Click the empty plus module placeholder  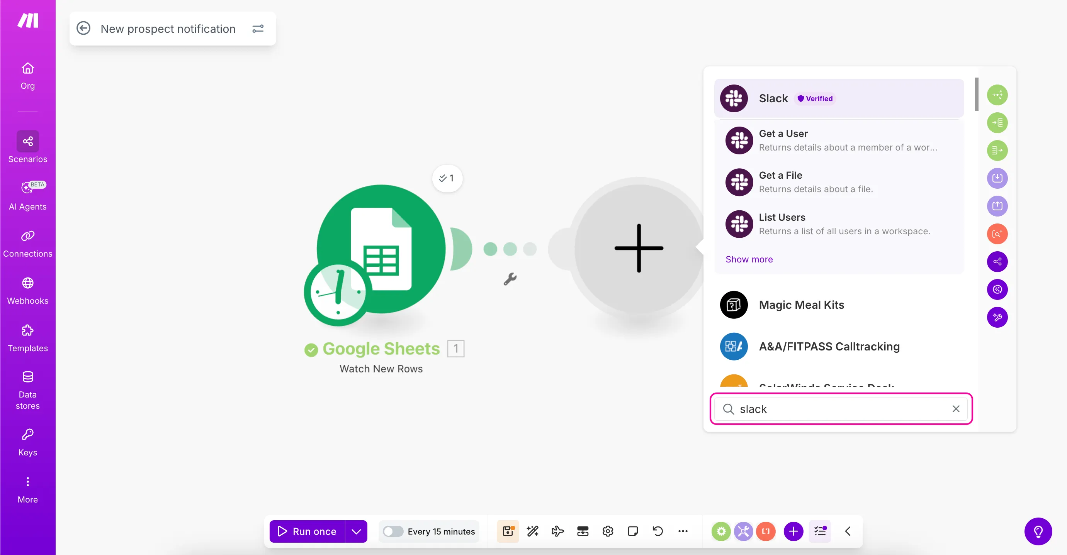639,248
